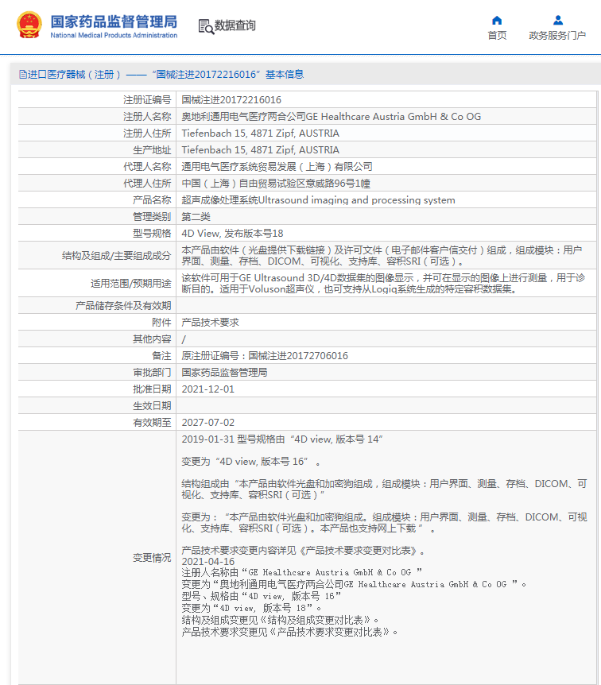Click the 其他内容 slash value
Viewport: 601px width, 685px height.
click(x=184, y=339)
